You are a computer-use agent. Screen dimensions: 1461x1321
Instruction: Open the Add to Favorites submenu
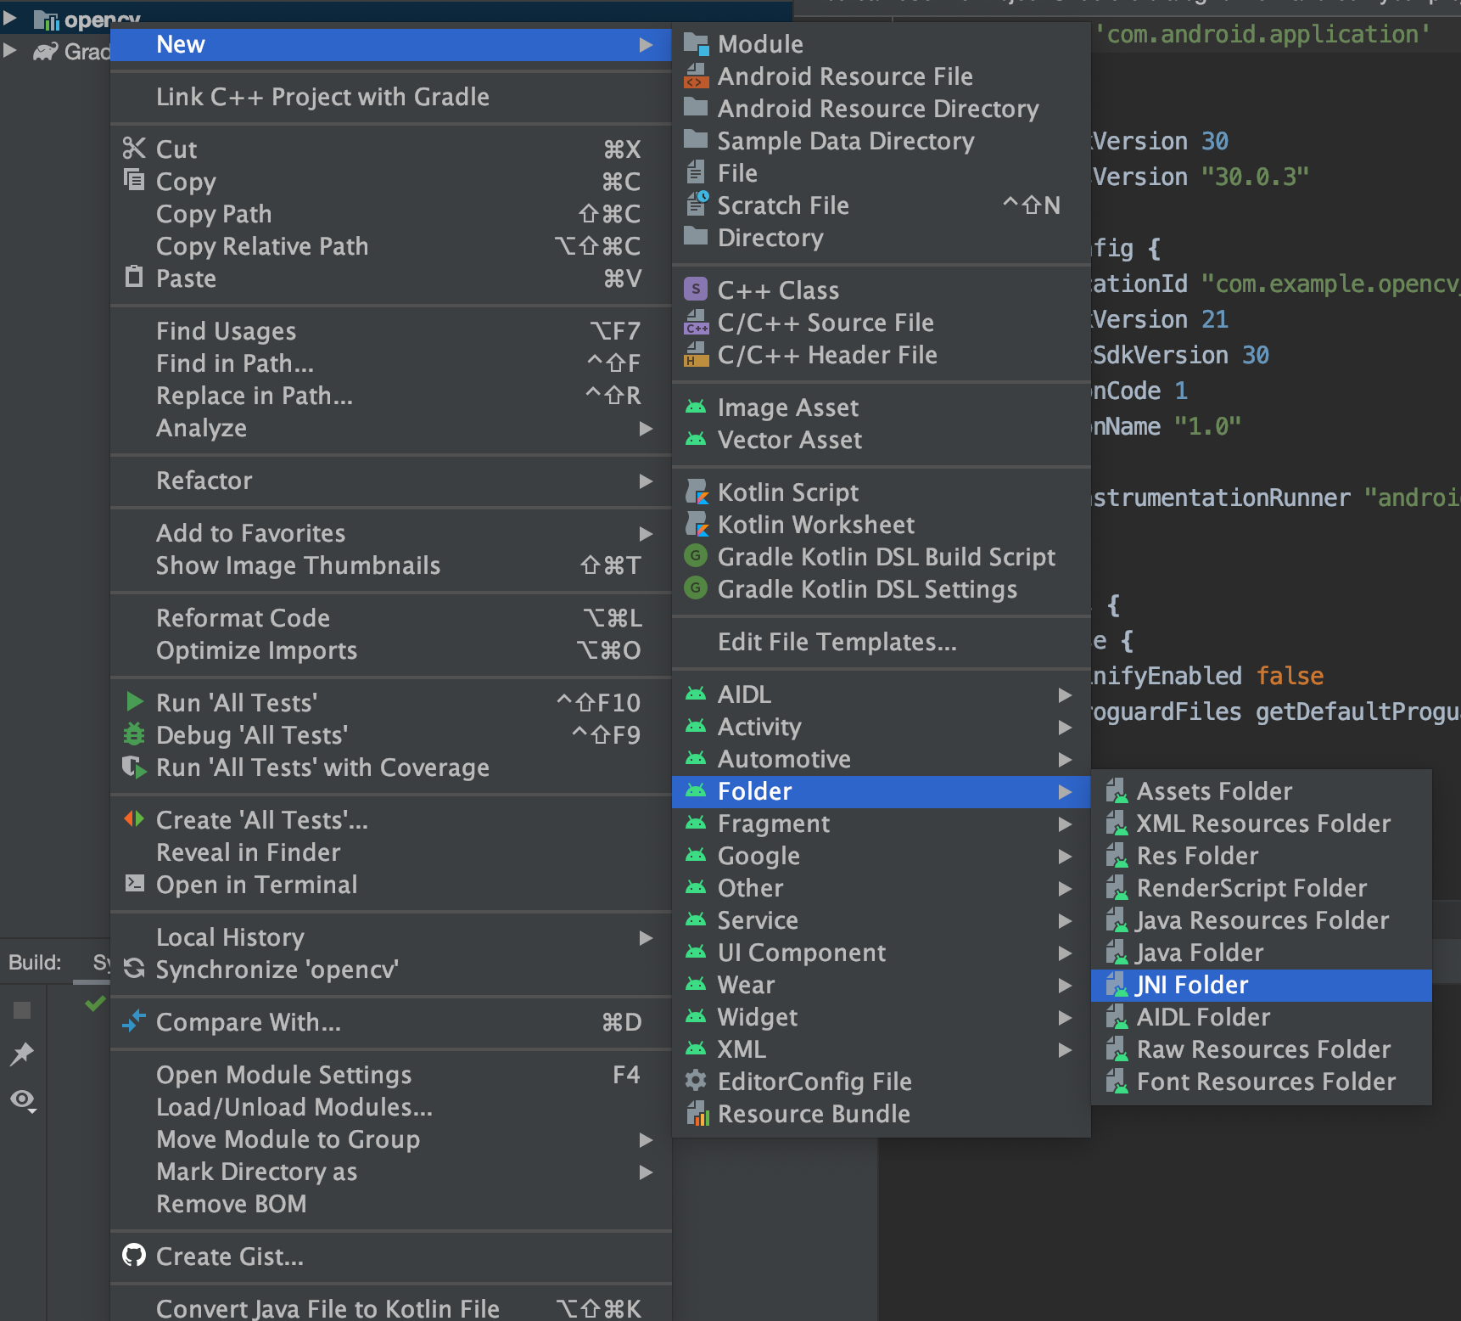[390, 533]
